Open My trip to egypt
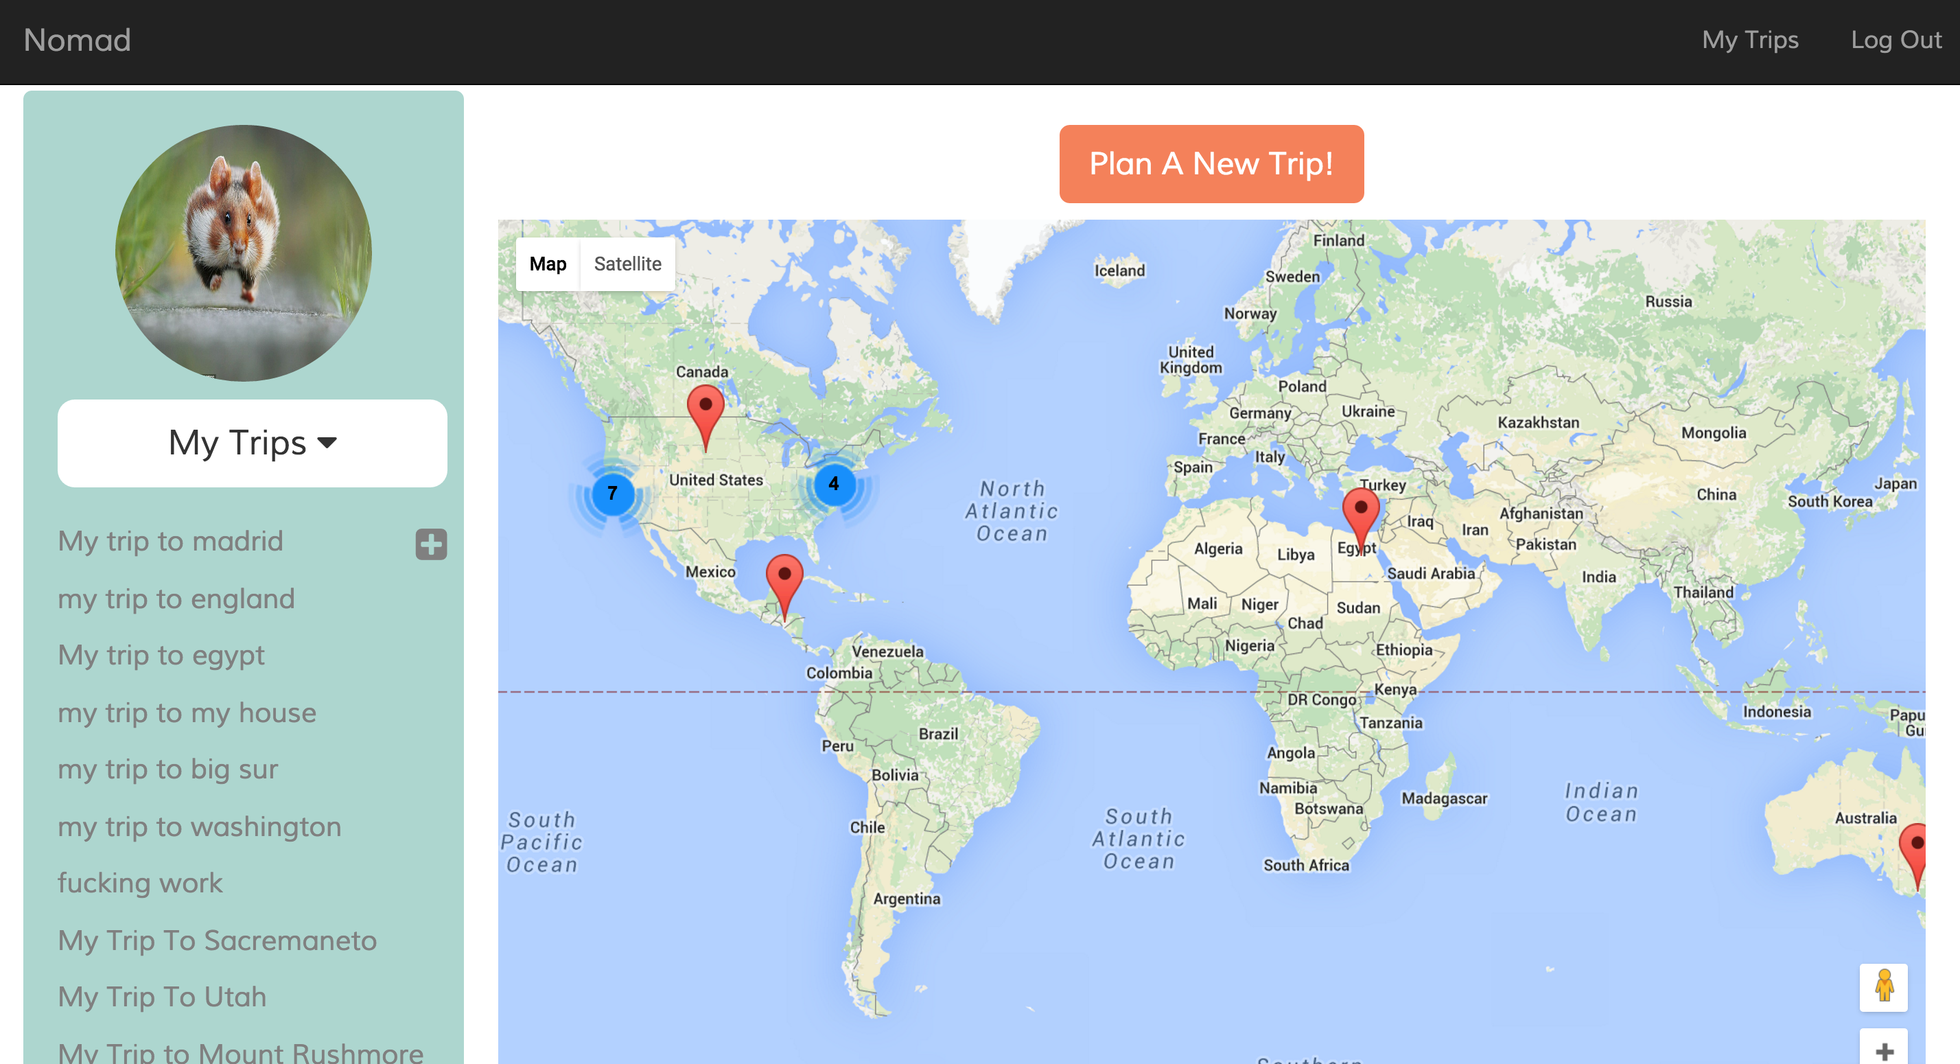This screenshot has height=1064, width=1960. pos(161,656)
